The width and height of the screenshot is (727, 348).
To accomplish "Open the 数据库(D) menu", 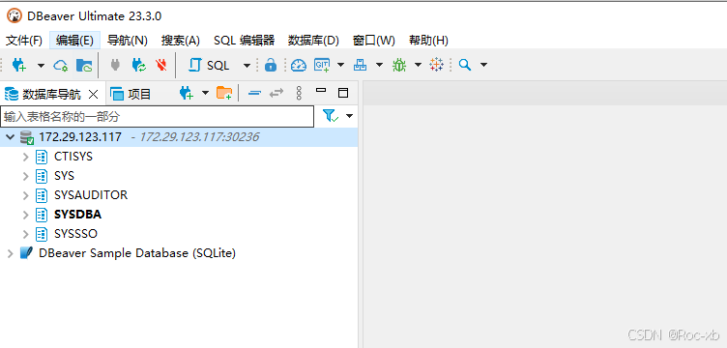I will point(313,41).
